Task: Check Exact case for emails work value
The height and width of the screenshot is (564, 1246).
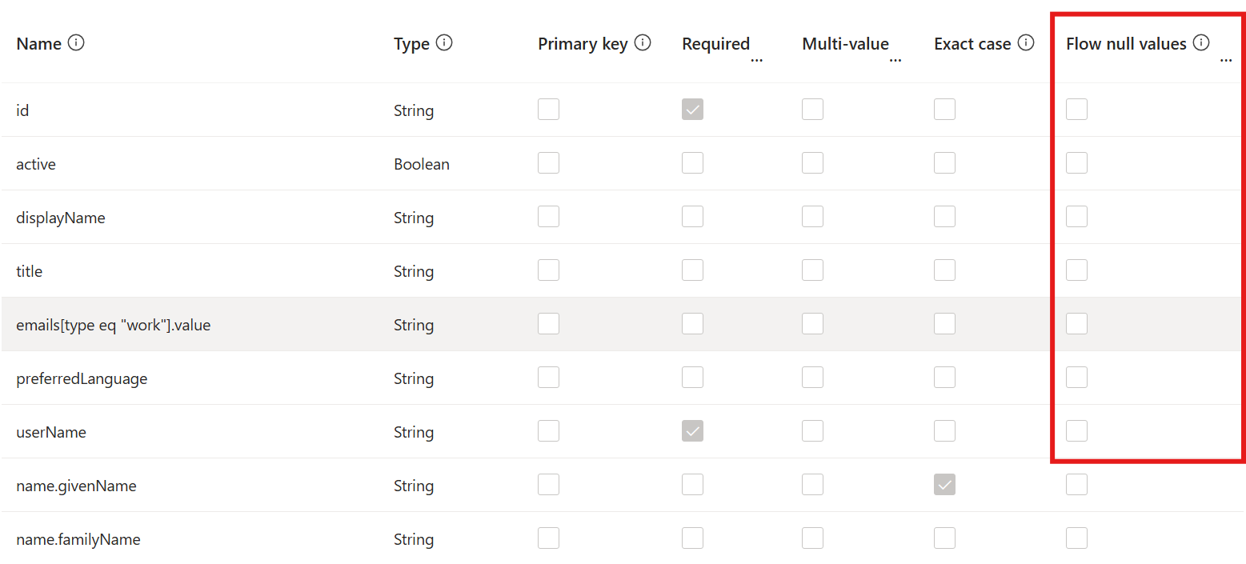Action: [x=944, y=324]
